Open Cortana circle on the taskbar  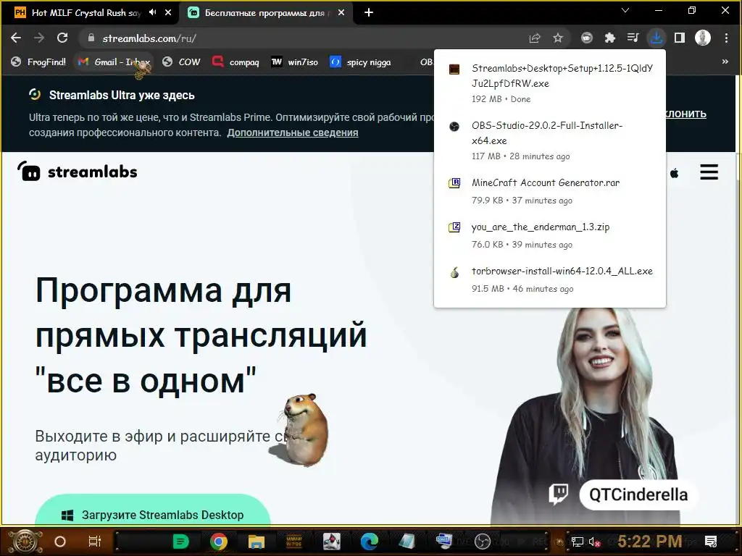tap(60, 542)
